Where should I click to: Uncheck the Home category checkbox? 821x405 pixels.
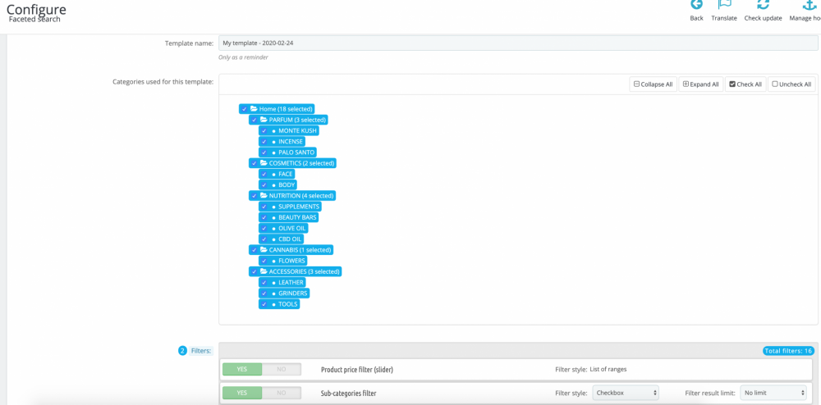coord(244,109)
